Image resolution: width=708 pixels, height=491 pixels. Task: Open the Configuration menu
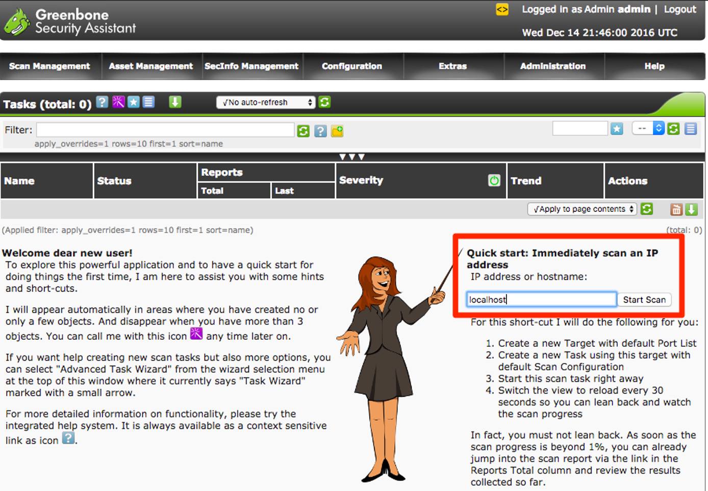[x=351, y=66]
